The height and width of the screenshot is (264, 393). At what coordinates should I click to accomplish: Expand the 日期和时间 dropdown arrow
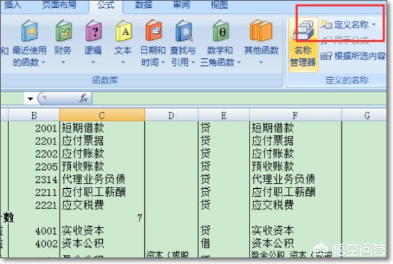(x=163, y=62)
